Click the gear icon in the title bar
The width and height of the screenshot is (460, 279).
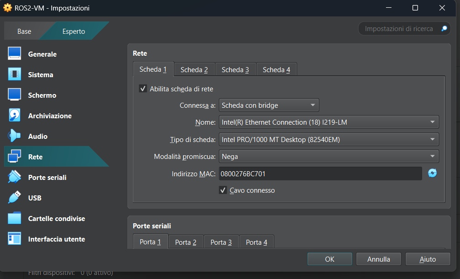[x=8, y=8]
